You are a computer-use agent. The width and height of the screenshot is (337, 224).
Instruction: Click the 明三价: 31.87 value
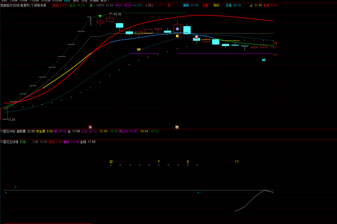pos(128,131)
